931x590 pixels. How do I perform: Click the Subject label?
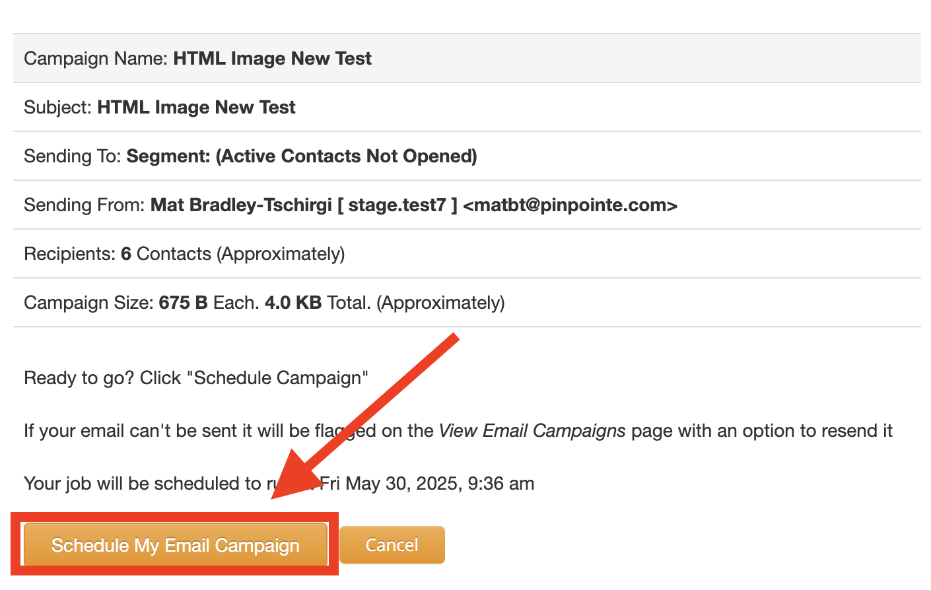coord(58,108)
